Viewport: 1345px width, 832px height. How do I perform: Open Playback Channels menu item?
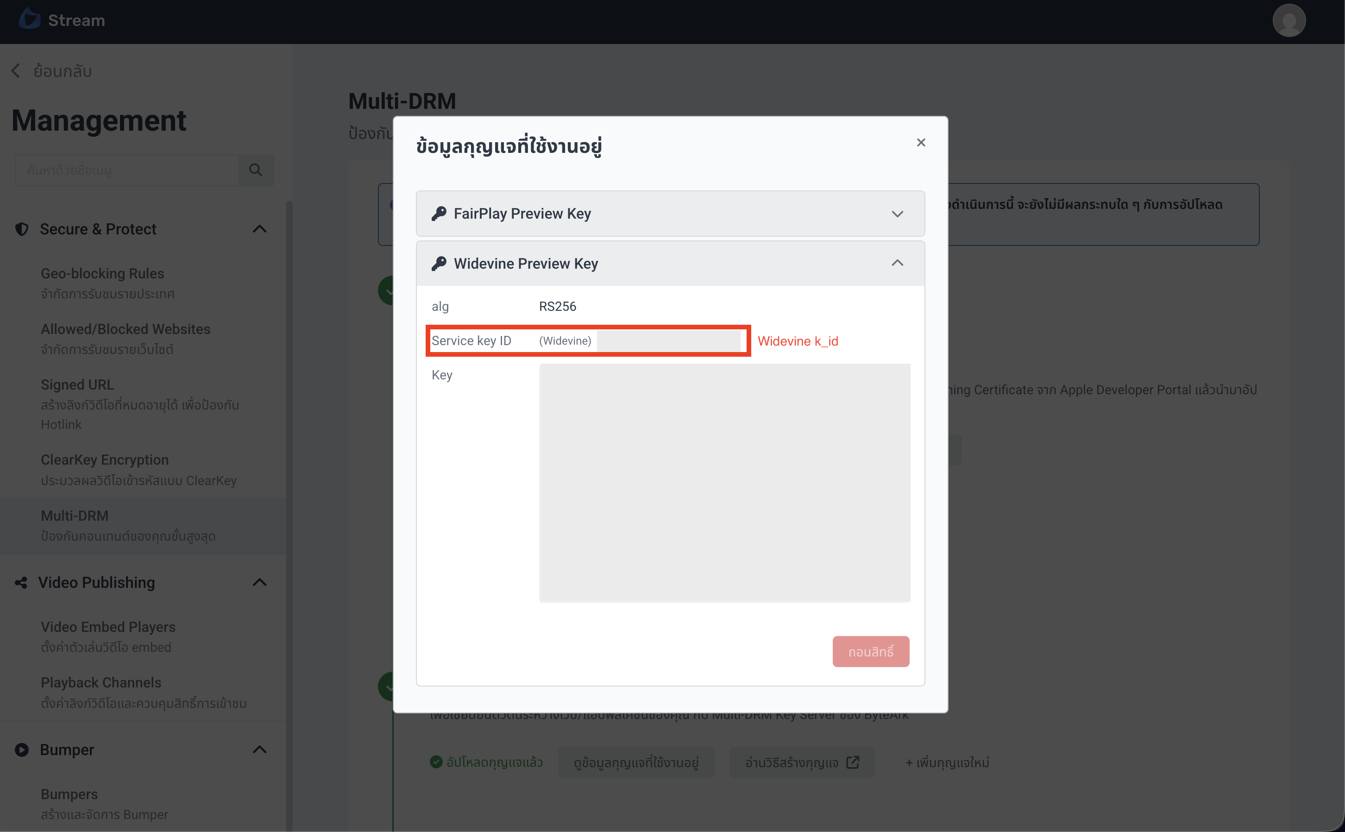click(x=144, y=692)
